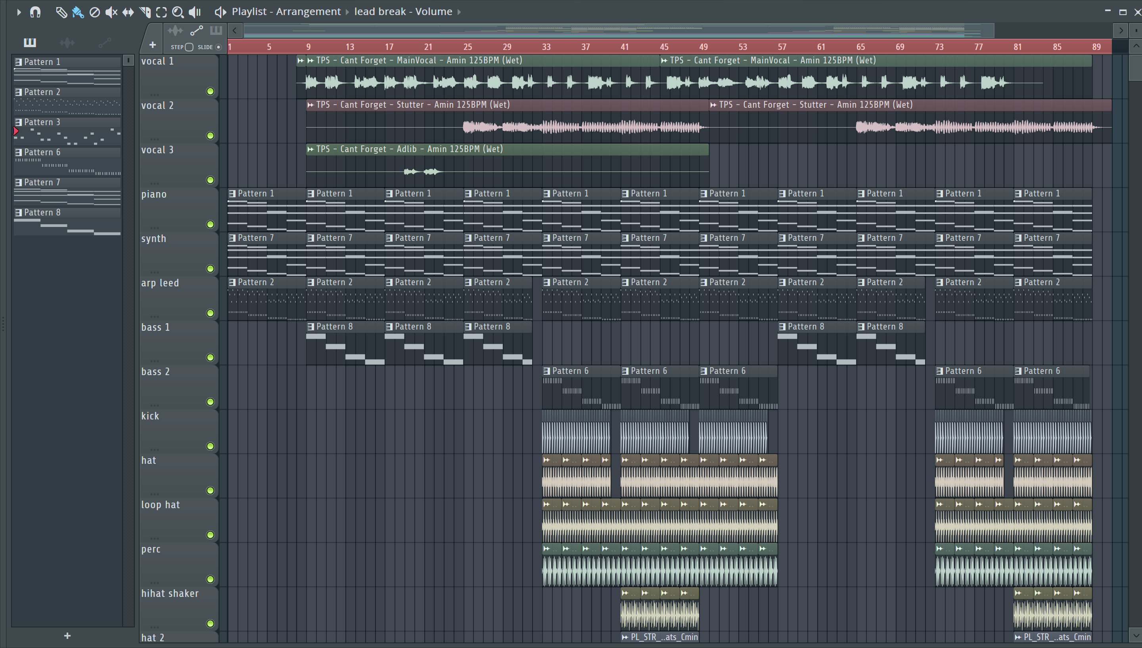Show audio clips in picker panel
This screenshot has height=648, width=1142.
tap(67, 42)
